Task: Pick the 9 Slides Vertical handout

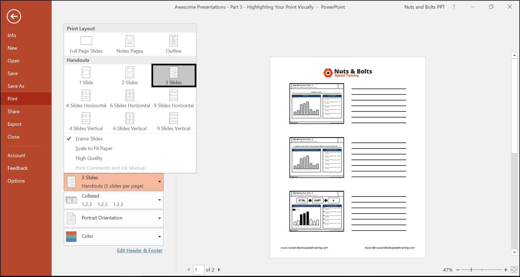Action: point(174,122)
